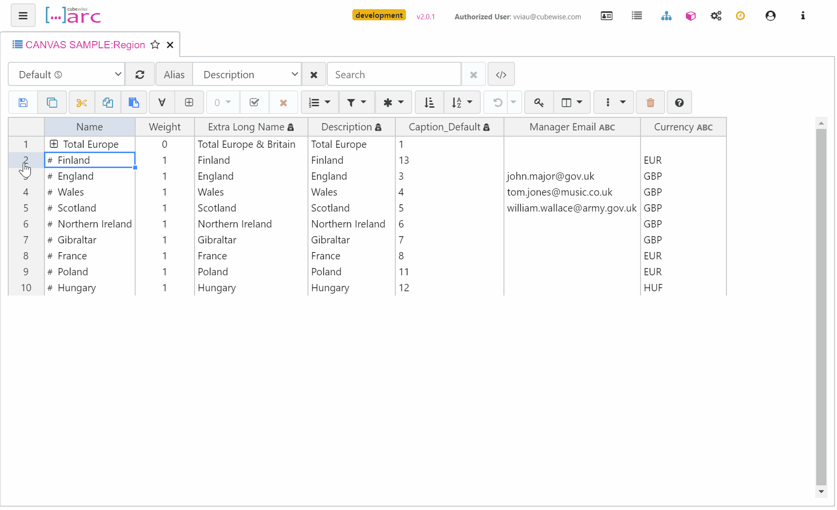The width and height of the screenshot is (837, 510).
Task: Click the Search input field
Action: [394, 75]
